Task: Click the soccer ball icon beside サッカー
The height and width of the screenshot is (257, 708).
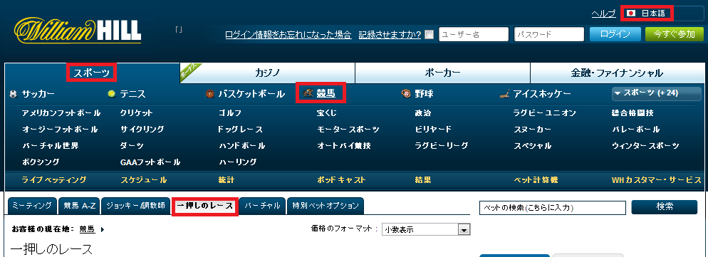Action: pyautogui.click(x=13, y=94)
